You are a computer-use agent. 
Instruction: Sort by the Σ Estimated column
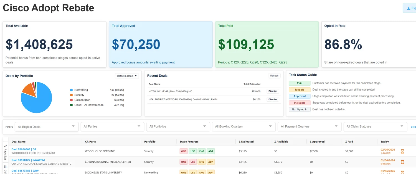tap(246, 142)
